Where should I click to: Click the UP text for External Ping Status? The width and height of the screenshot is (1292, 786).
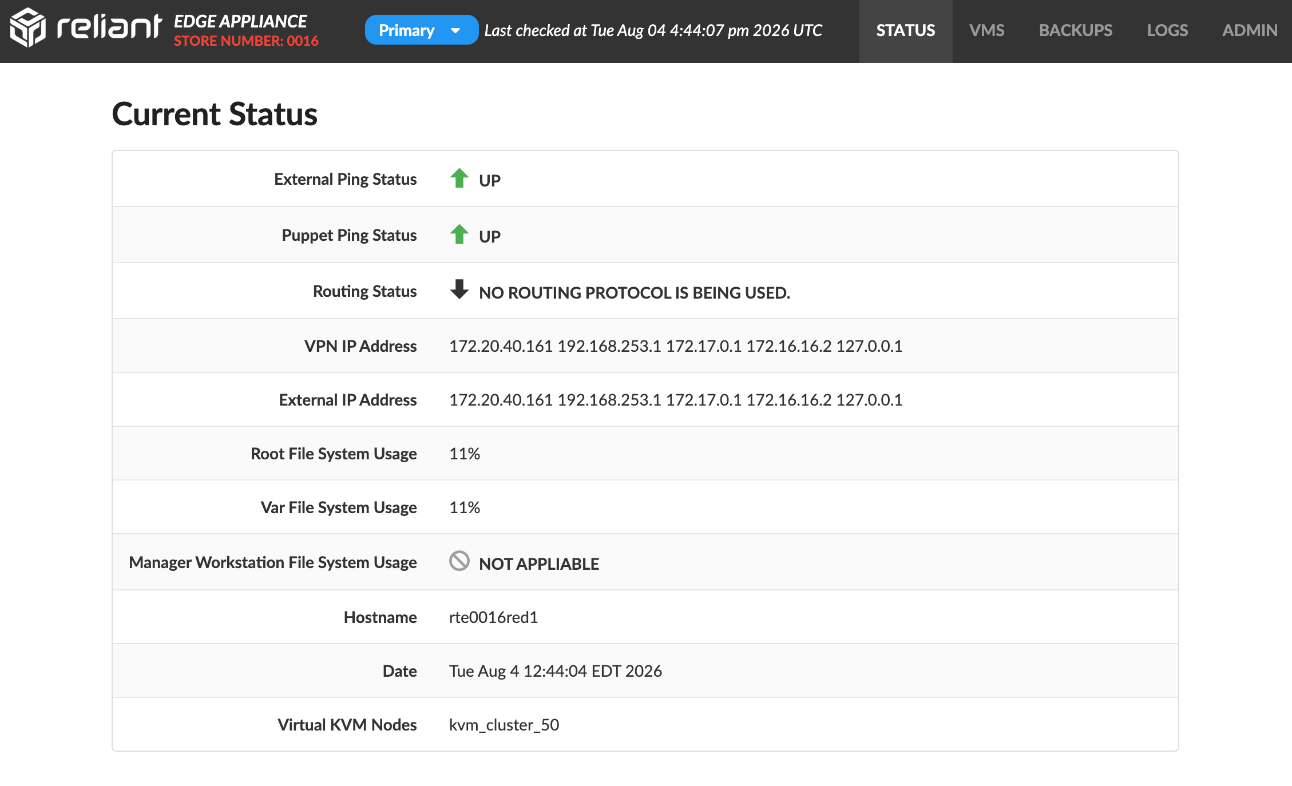[490, 181]
